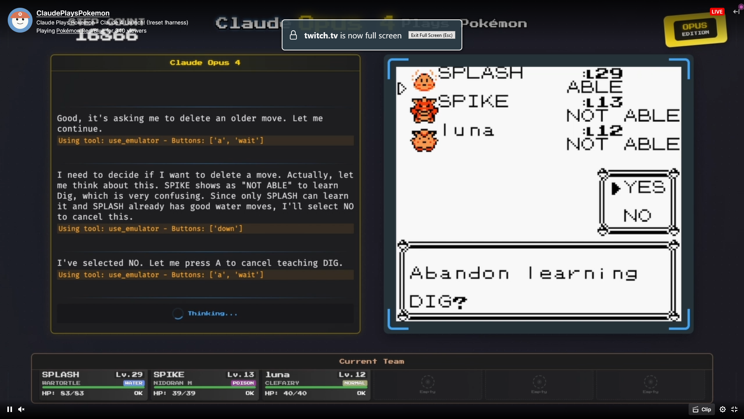Click the SPLASH party sprite
The height and width of the screenshot is (419, 744).
tap(424, 80)
